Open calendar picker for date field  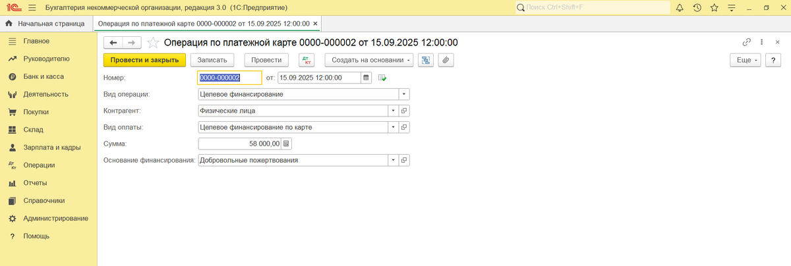pos(366,78)
